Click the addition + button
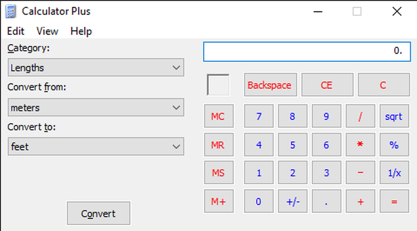 tap(360, 201)
